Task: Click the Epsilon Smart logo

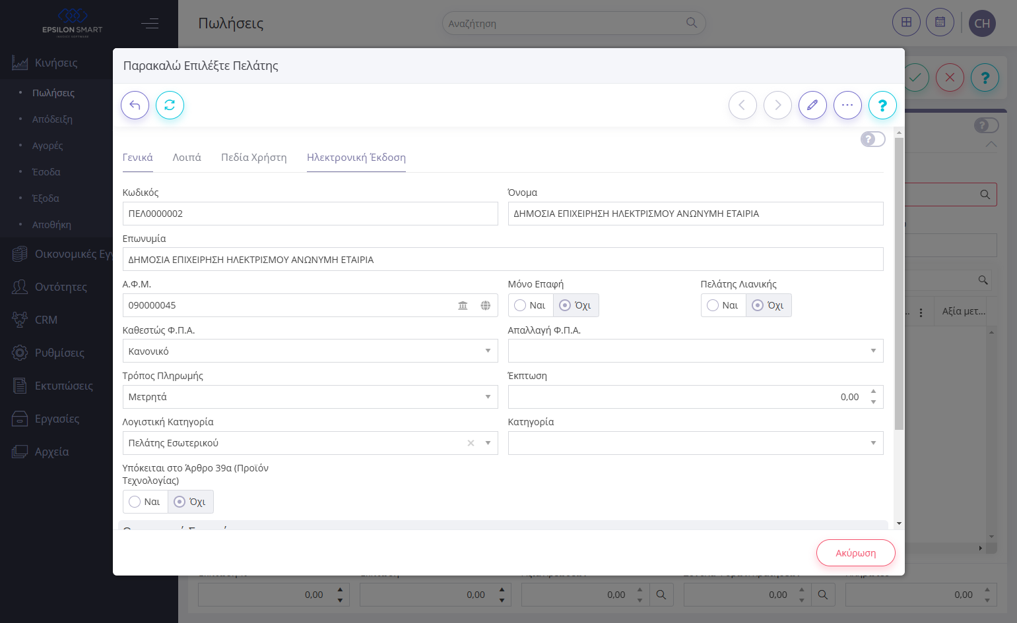Action: [73, 22]
